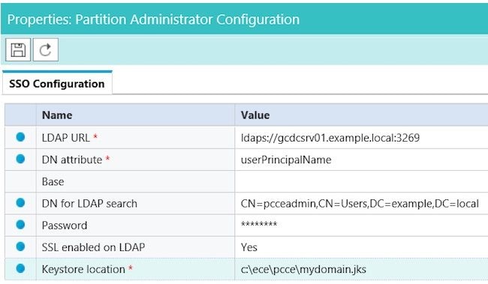Select the Keystore location row label

[83, 269]
